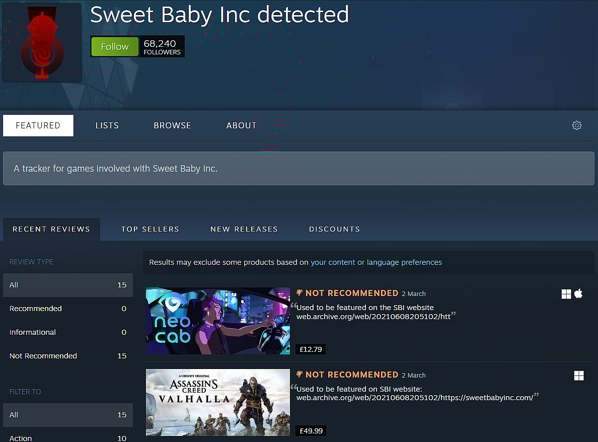Open the curator avatar for Sweet Baby Inc detected
Screen dimensions: 598x442
tap(42, 42)
